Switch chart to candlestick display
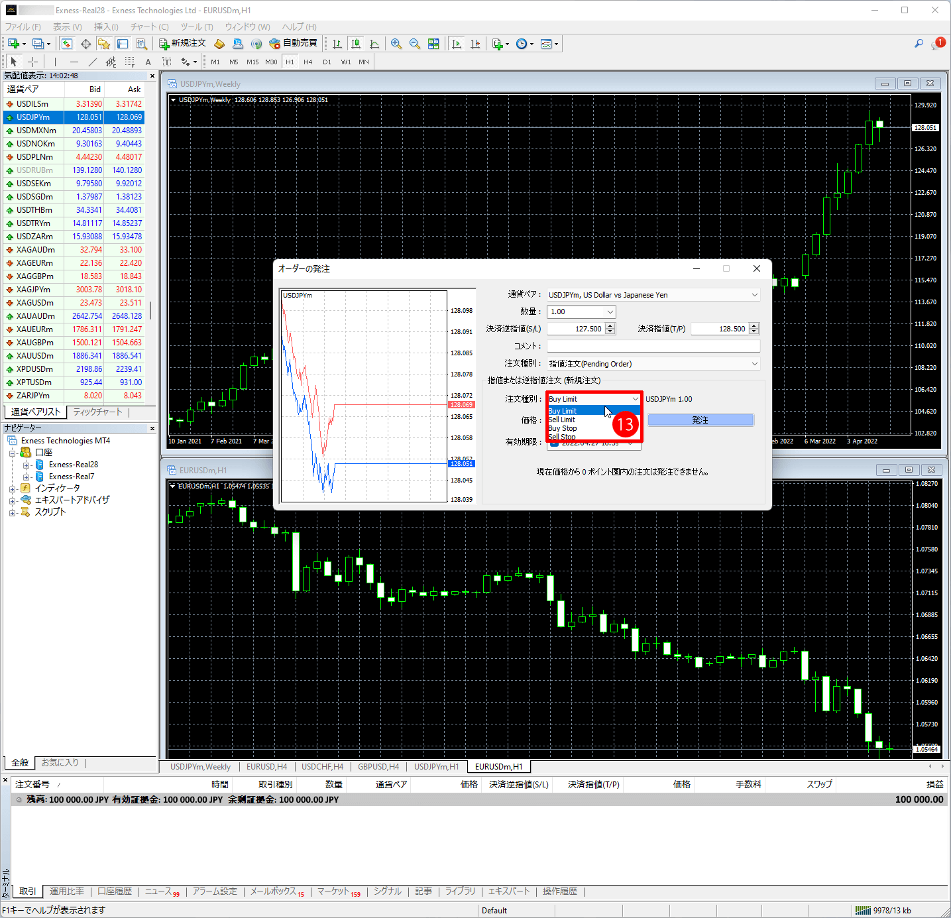Screen dimensions: 951x918 pyautogui.click(x=356, y=44)
